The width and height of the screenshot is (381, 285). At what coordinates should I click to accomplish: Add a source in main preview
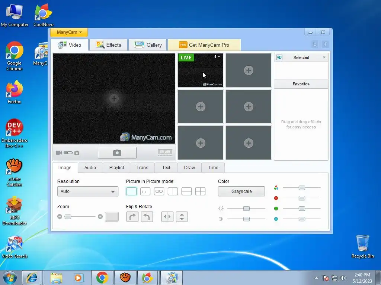point(114,98)
